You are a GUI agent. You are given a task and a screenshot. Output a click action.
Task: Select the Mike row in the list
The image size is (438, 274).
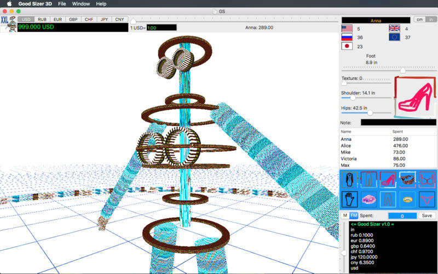[388, 152]
